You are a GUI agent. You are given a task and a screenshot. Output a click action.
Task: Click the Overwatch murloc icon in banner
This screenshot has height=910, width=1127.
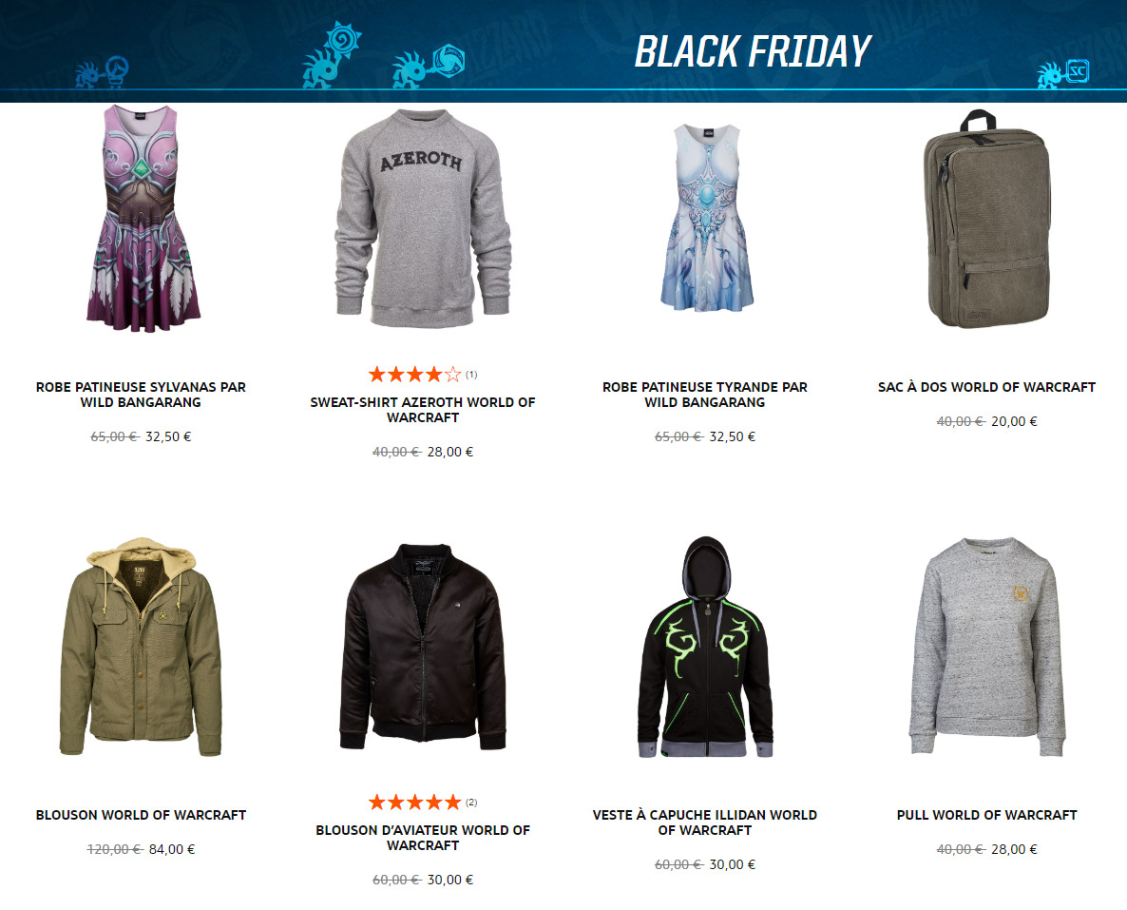coord(102,72)
